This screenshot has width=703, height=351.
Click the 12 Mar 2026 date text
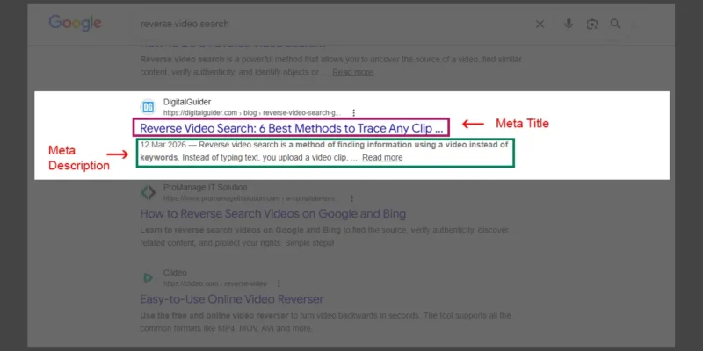[162, 145]
